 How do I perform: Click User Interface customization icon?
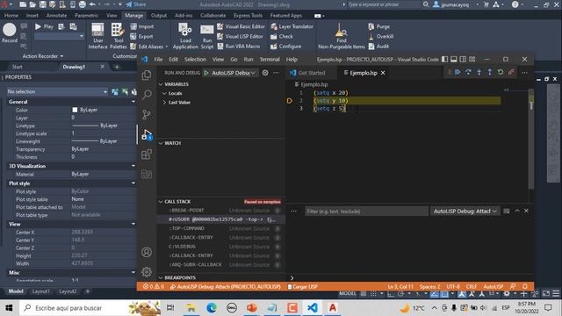(97, 36)
